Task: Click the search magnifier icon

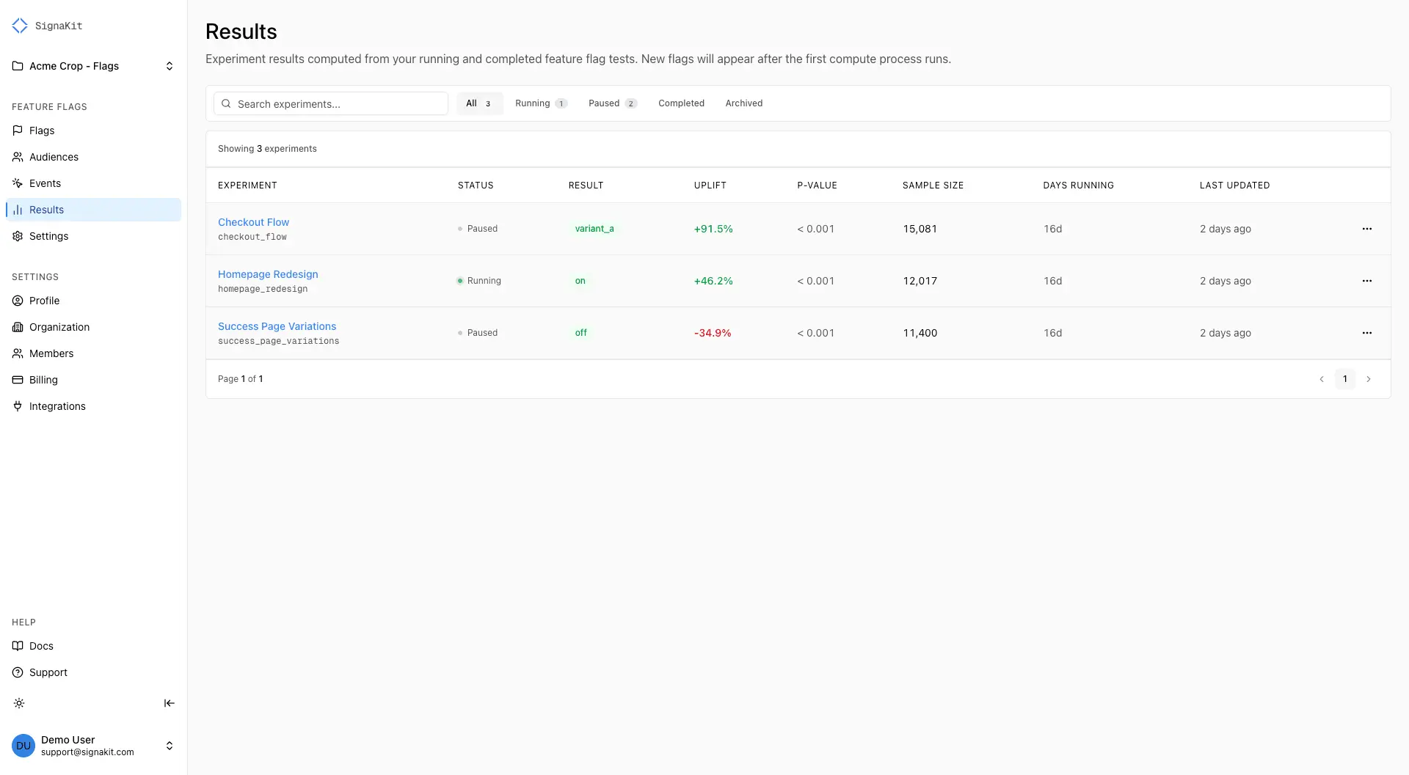Action: click(x=226, y=103)
